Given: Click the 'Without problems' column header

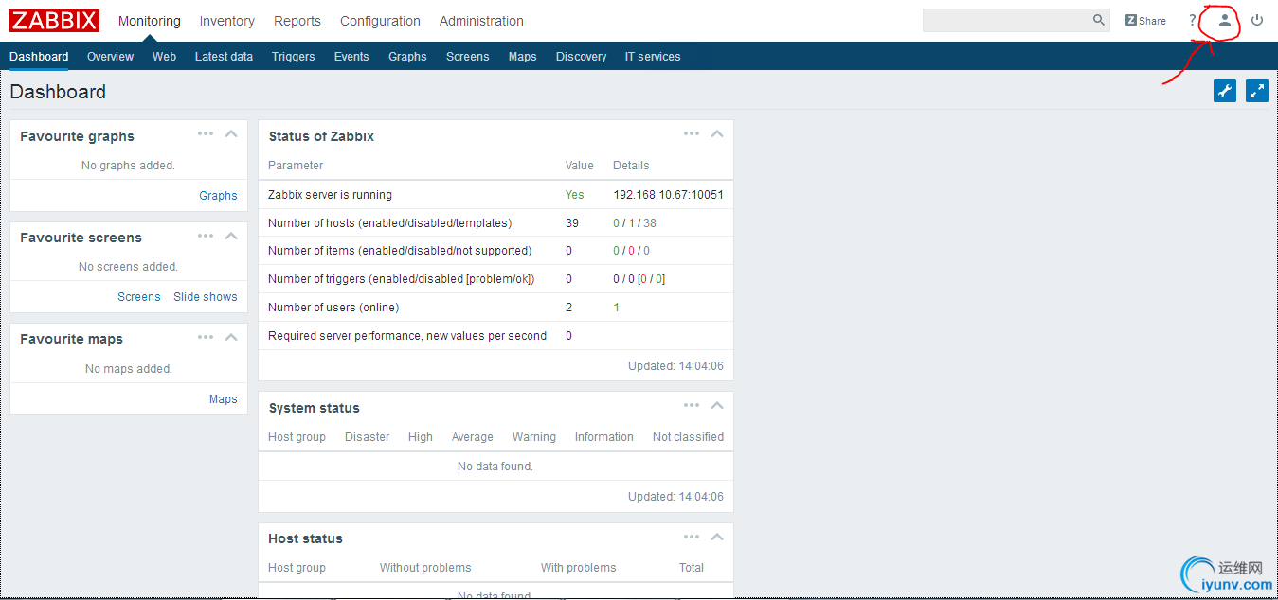Looking at the screenshot, I should pos(425,568).
